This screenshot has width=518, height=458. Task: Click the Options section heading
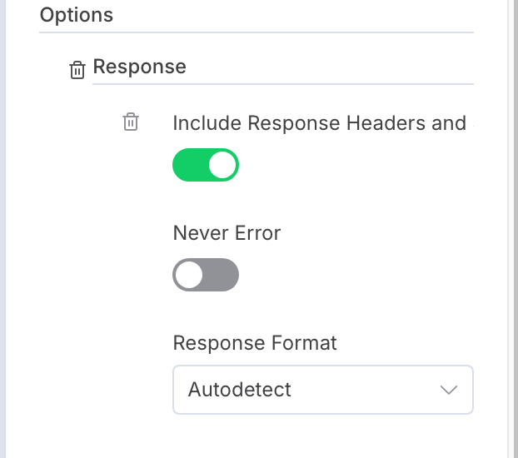click(x=77, y=15)
